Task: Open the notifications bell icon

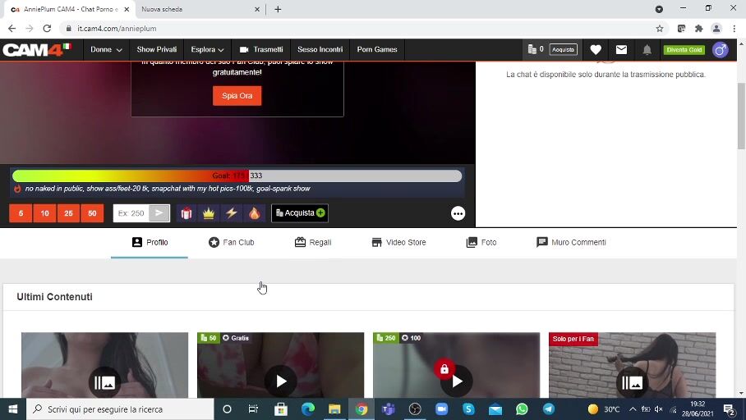Action: click(x=647, y=50)
